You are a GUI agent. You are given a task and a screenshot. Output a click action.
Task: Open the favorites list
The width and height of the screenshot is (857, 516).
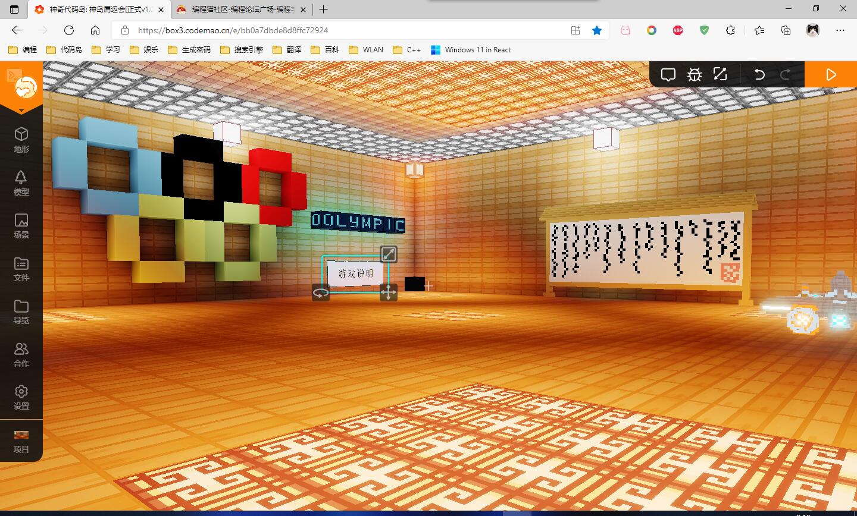759,30
